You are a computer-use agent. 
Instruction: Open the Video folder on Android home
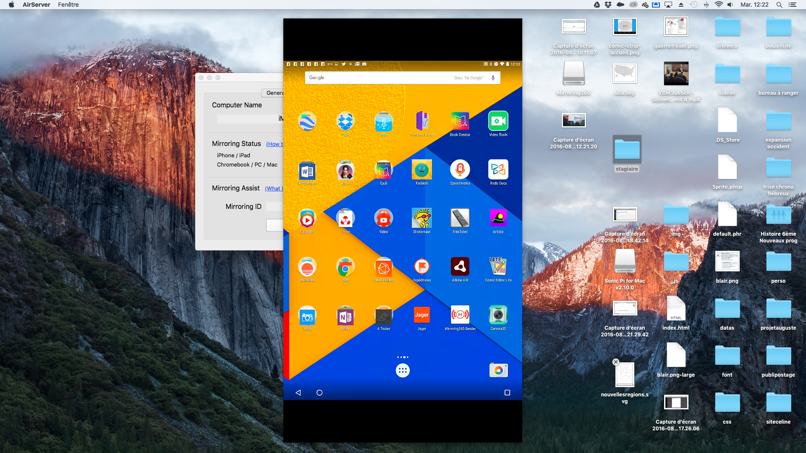point(383,219)
